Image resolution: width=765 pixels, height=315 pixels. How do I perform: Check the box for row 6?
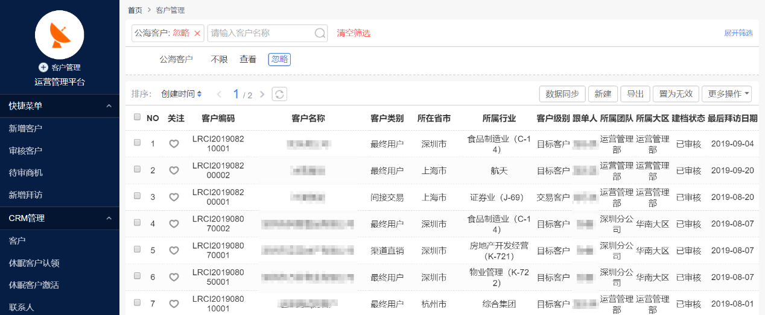tap(138, 276)
